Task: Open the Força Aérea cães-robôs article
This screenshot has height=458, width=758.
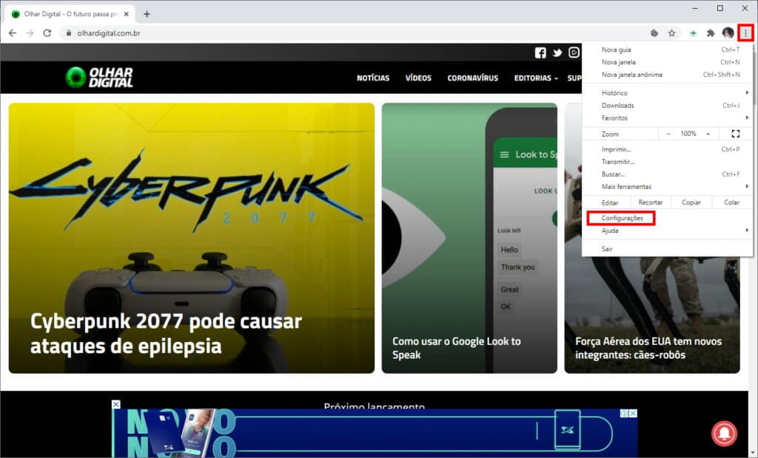Action: tap(652, 314)
